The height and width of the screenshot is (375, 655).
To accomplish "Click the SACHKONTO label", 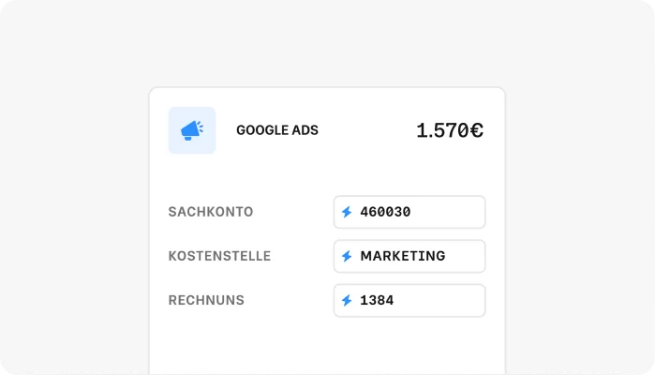I will click(211, 212).
